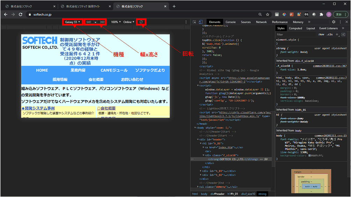Click the #ddfcff background-color swatch
Viewport: 351px width, 197px height.
(309, 156)
